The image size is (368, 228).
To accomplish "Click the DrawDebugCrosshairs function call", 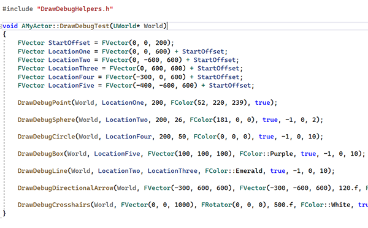I will (x=54, y=205).
